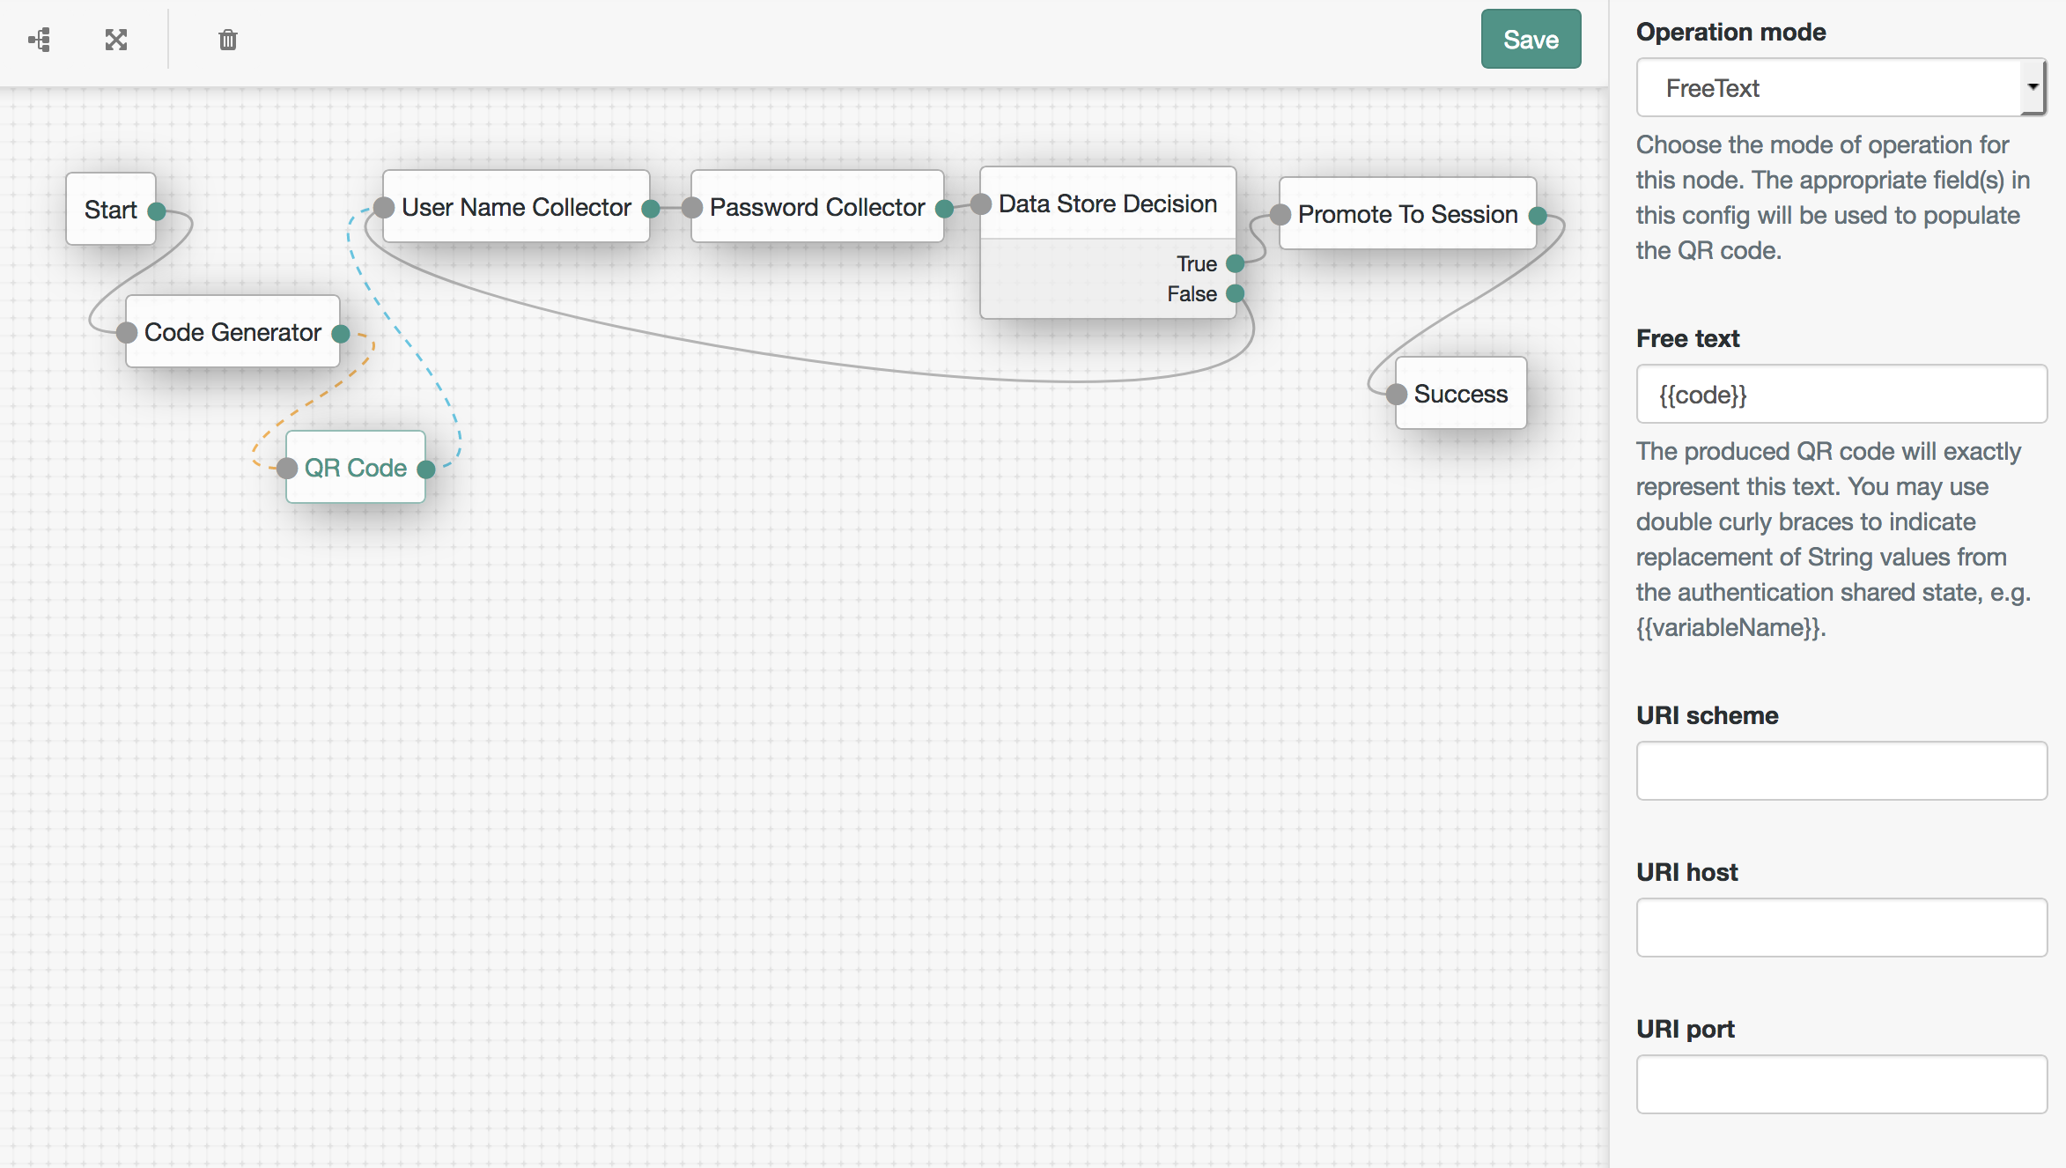The height and width of the screenshot is (1168, 2066).
Task: Click into the Free text field
Action: [1841, 395]
